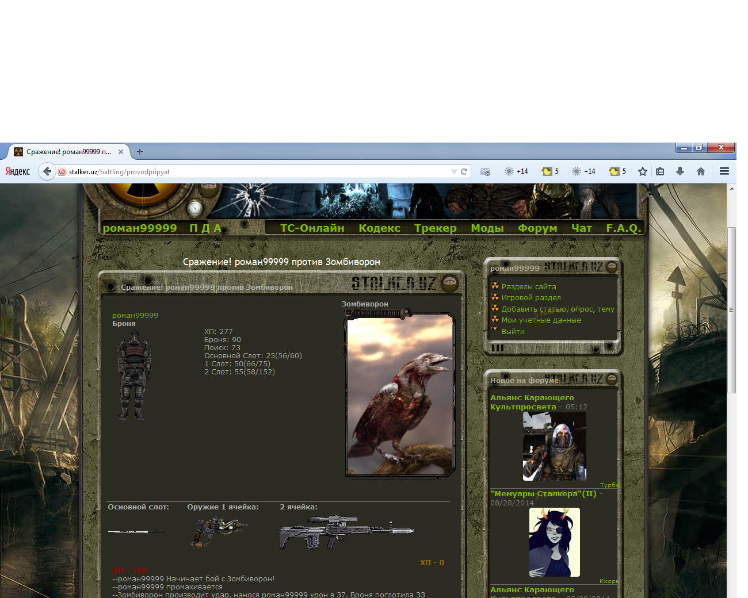This screenshot has height=598, width=748.
Task: Collapse the Сражение battle panel round button
Action: click(x=449, y=283)
